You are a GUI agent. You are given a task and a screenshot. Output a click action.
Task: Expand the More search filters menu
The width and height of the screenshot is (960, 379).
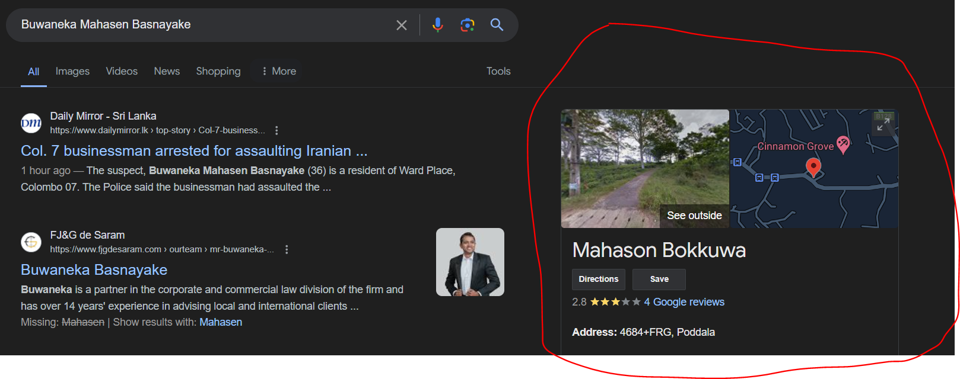278,71
